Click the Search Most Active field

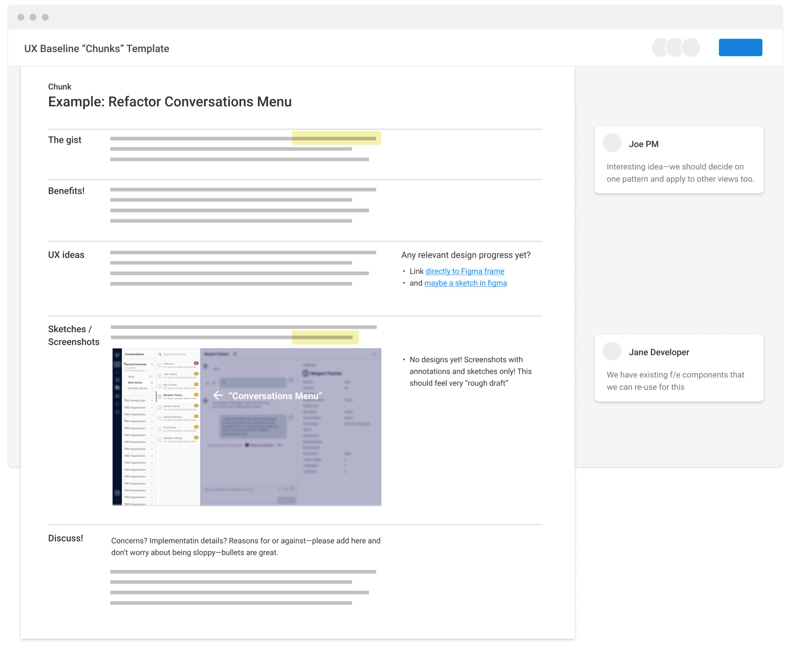click(x=177, y=354)
